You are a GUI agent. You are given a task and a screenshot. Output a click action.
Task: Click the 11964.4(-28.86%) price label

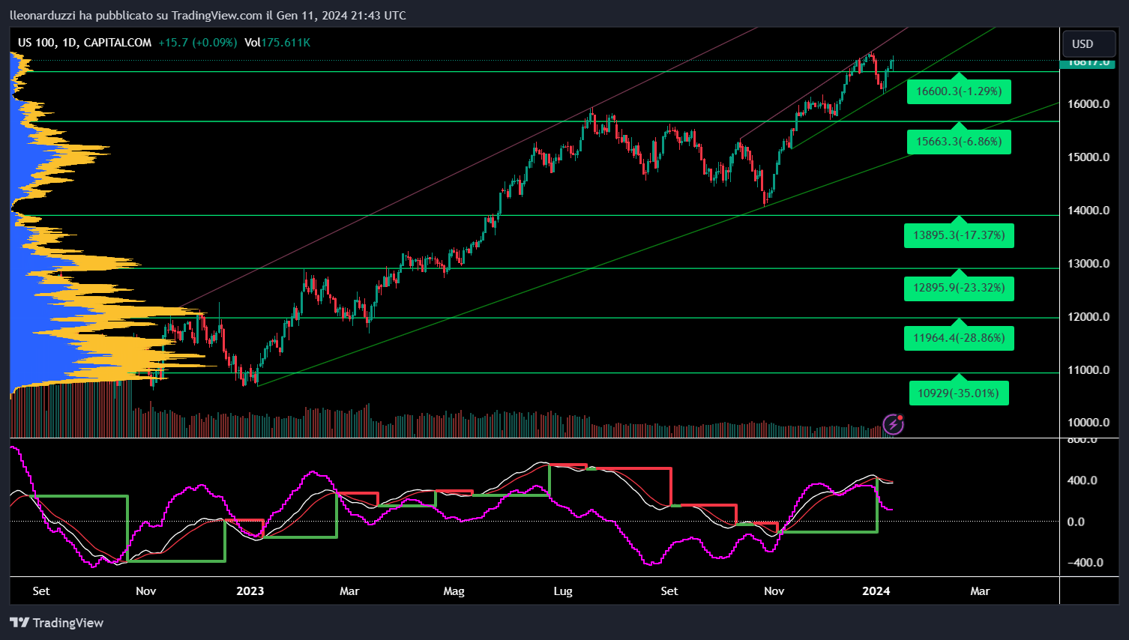coord(959,338)
